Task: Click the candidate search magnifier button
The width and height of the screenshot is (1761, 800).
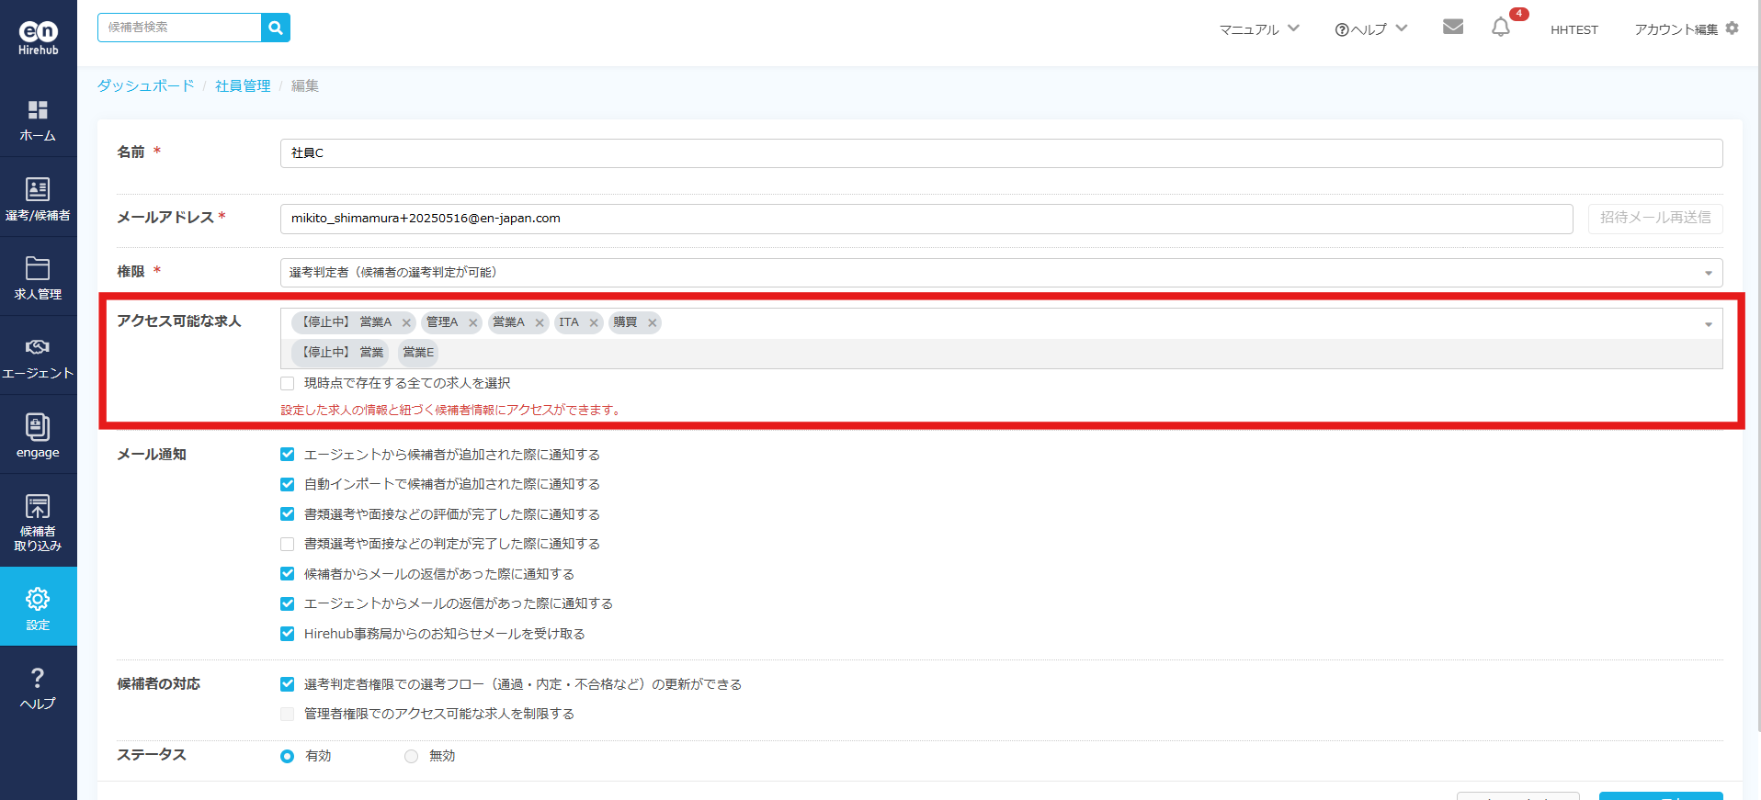Action: point(275,28)
